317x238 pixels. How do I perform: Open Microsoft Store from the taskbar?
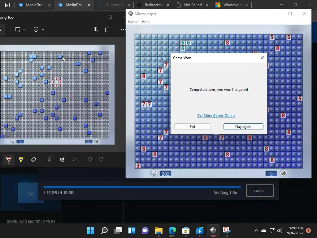pos(186,231)
